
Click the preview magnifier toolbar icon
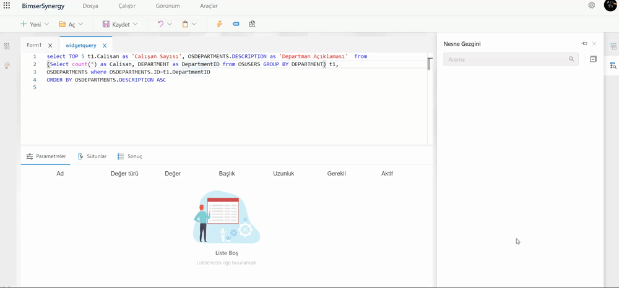252,24
